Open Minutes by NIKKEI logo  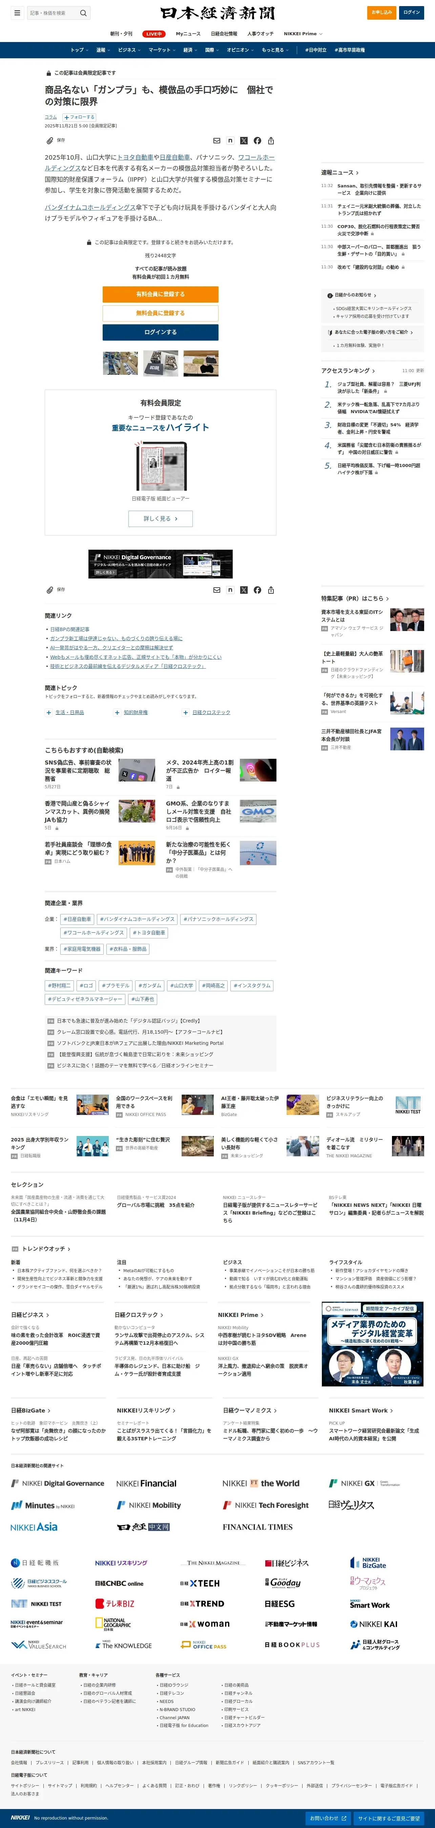[x=43, y=1505]
